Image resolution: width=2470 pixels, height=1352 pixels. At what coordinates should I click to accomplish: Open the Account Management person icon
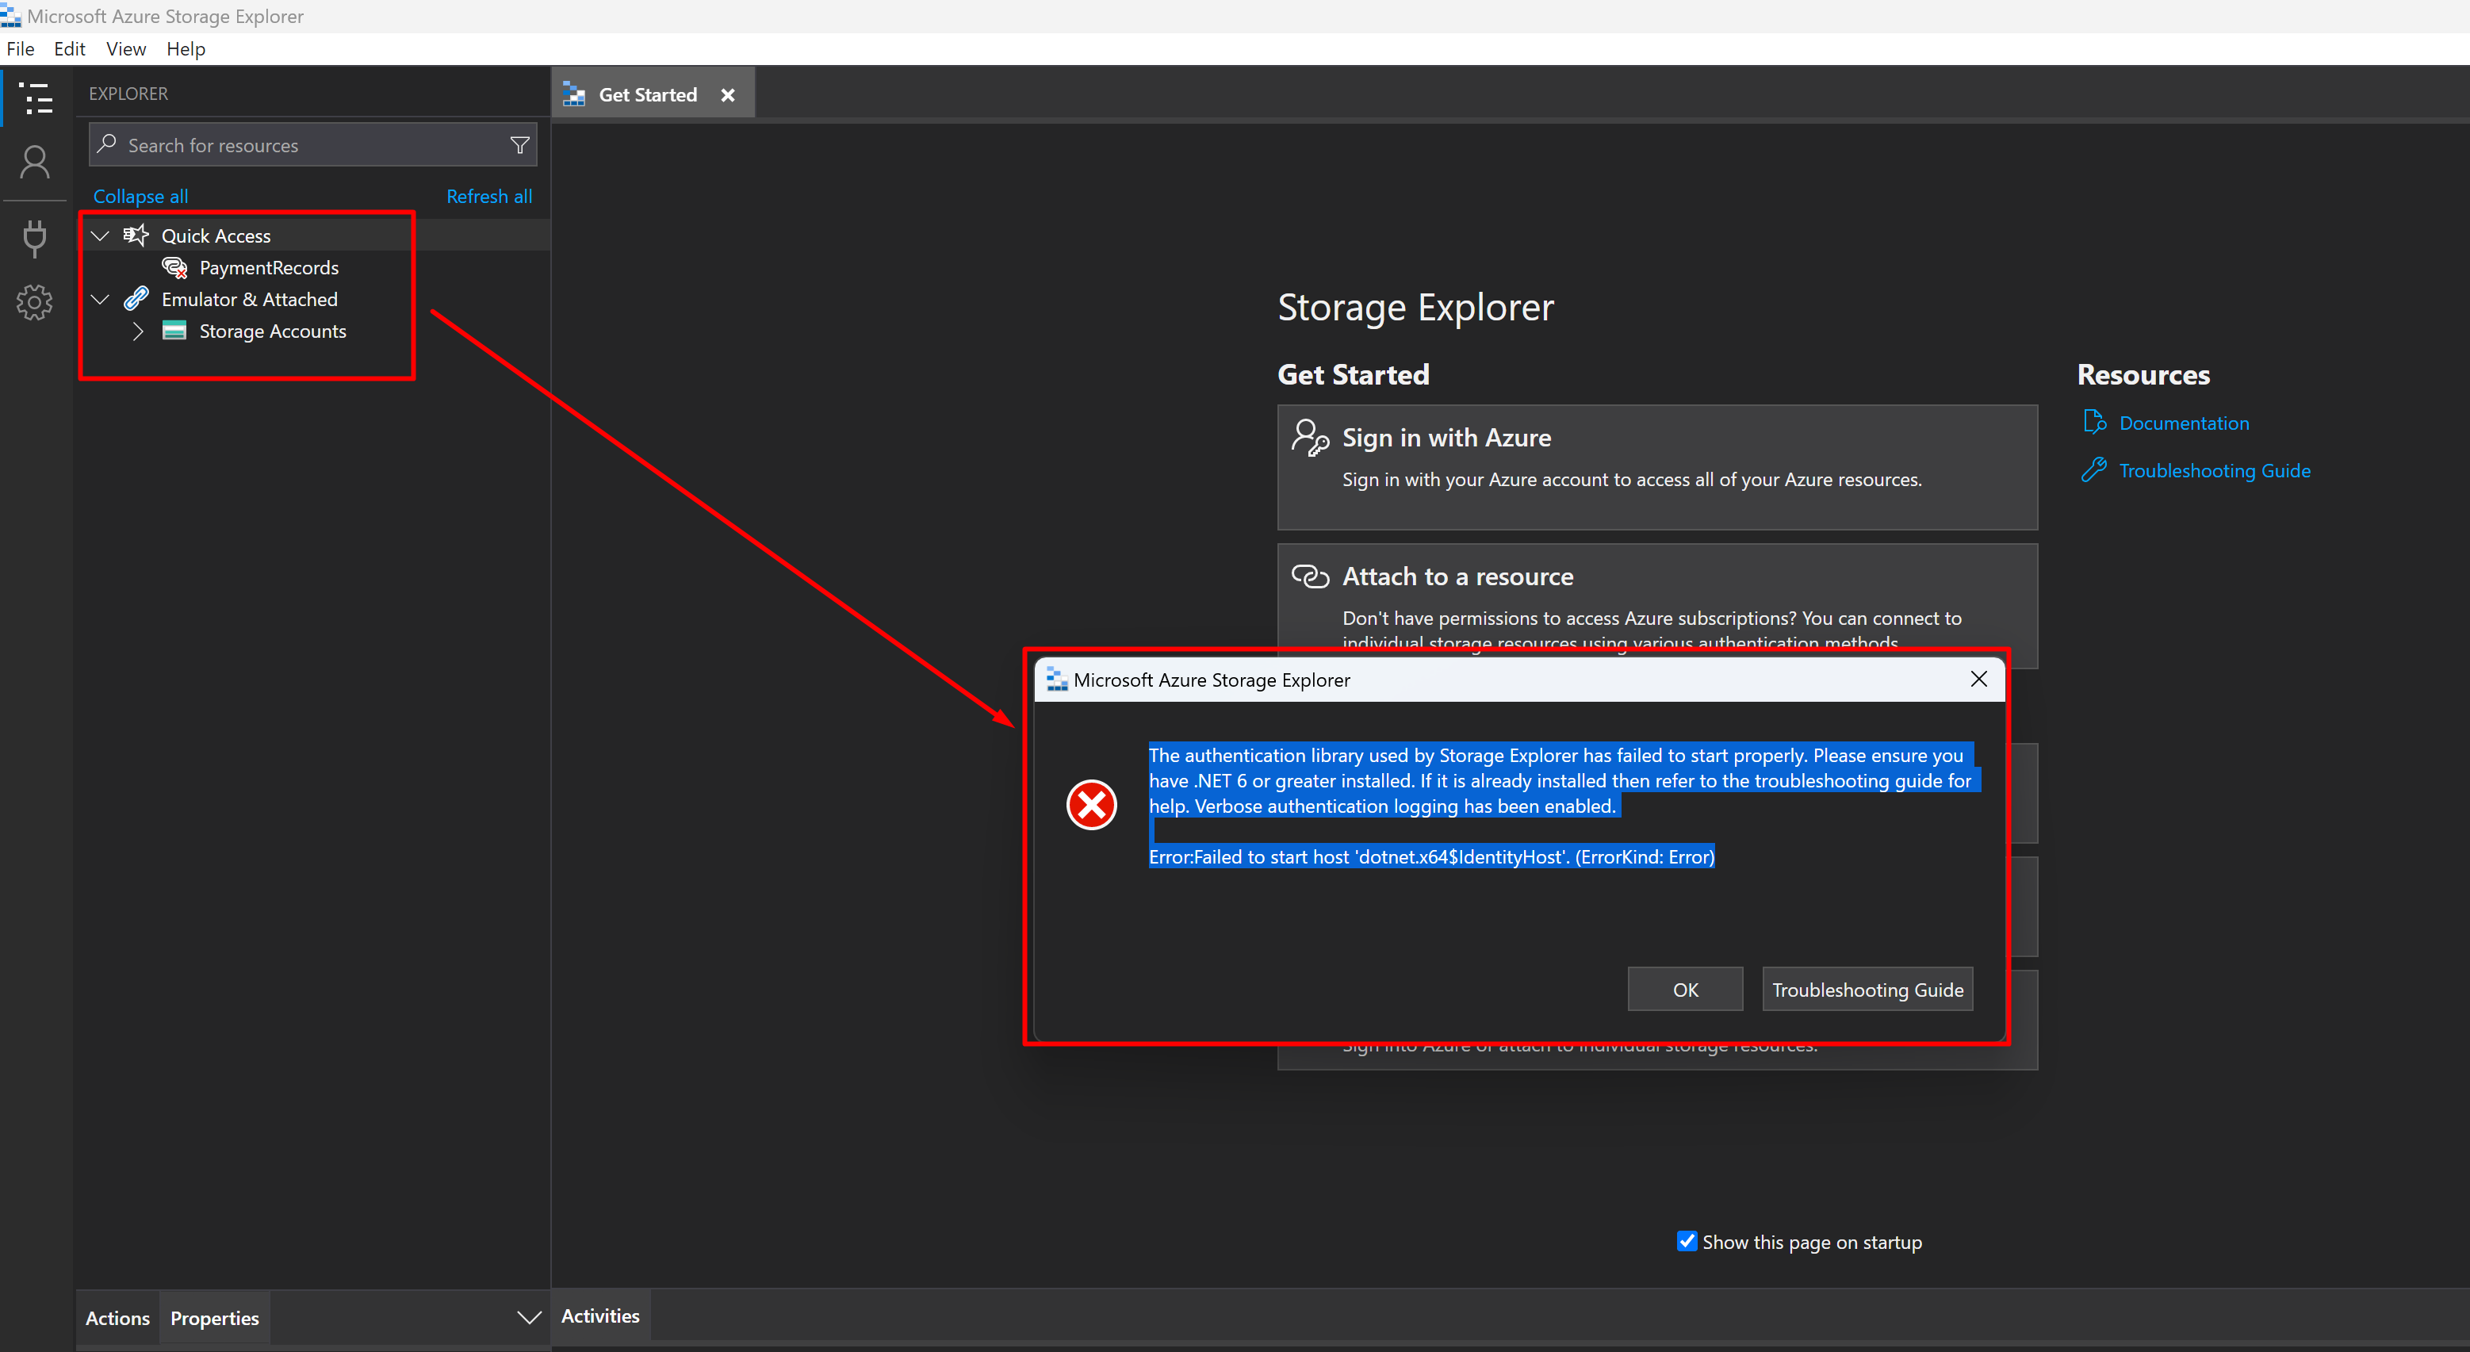click(x=36, y=162)
